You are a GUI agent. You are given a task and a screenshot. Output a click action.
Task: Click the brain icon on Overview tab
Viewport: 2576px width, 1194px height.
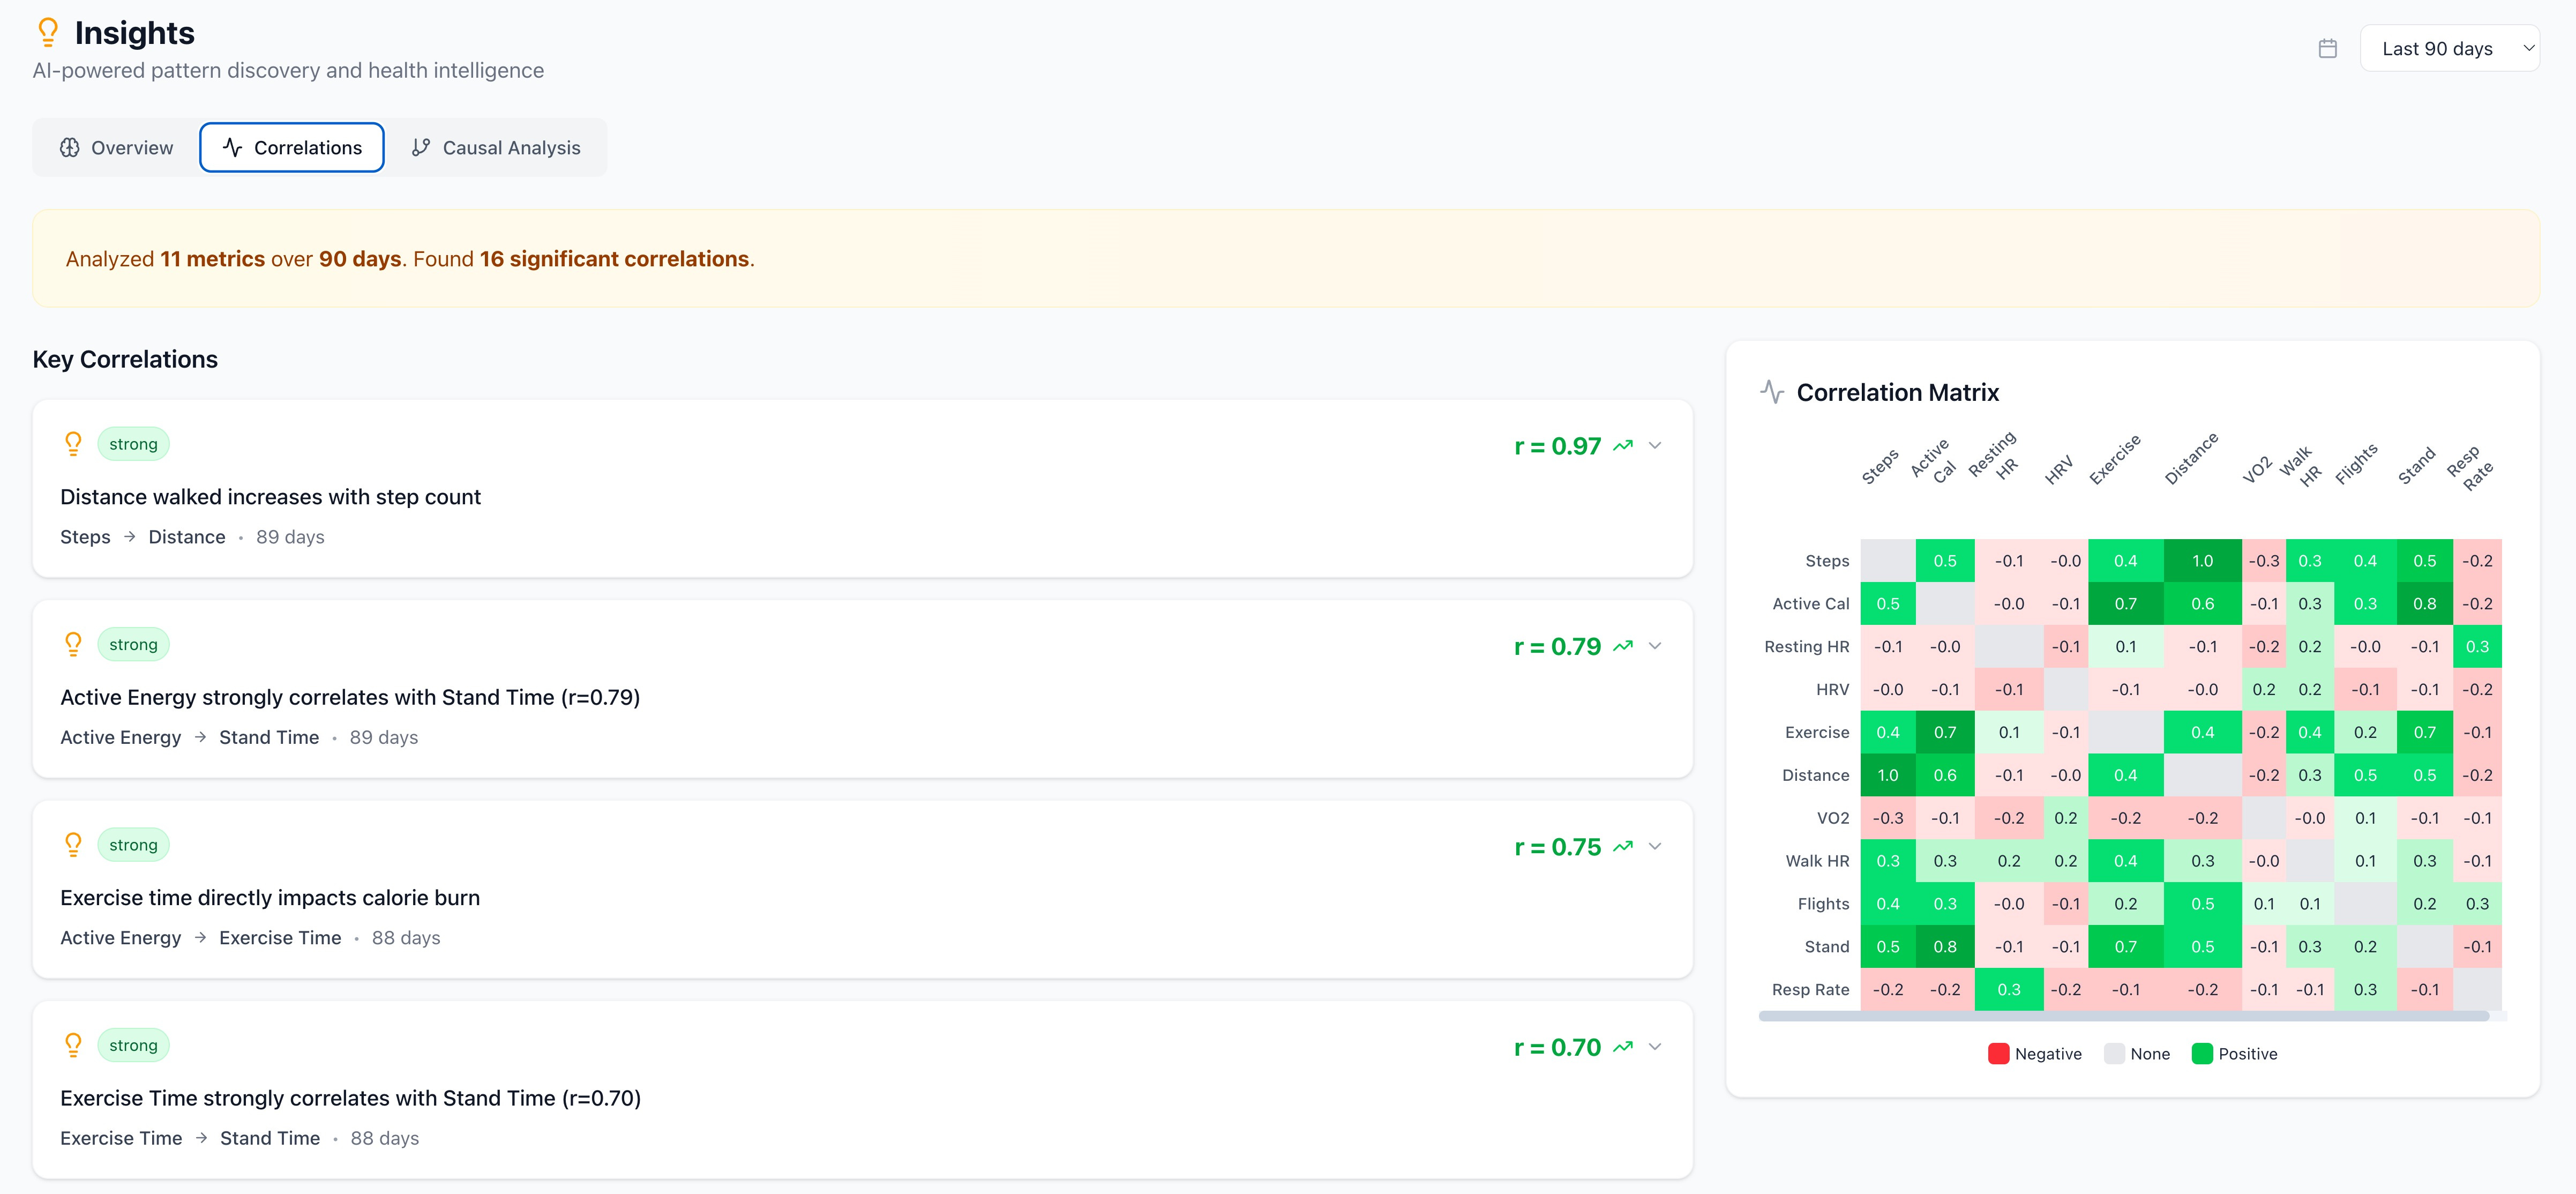69,148
